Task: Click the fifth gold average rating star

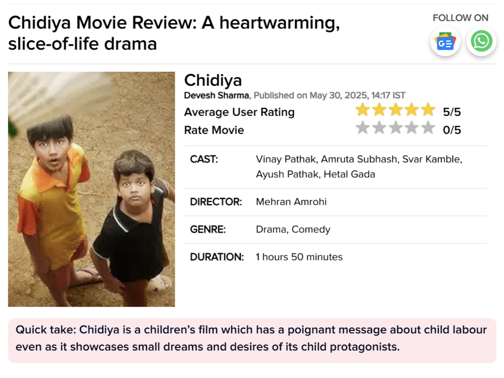Action: tap(428, 109)
